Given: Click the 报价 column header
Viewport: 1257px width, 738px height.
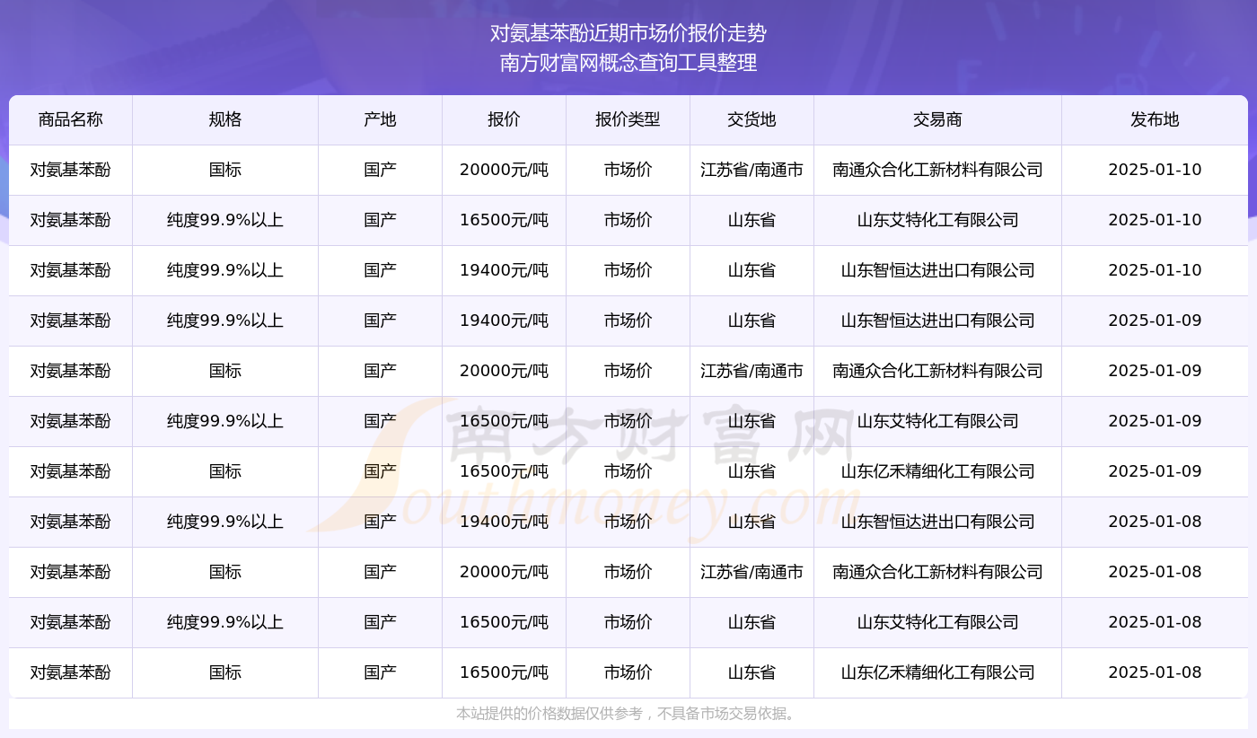Looking at the screenshot, I should click(504, 120).
